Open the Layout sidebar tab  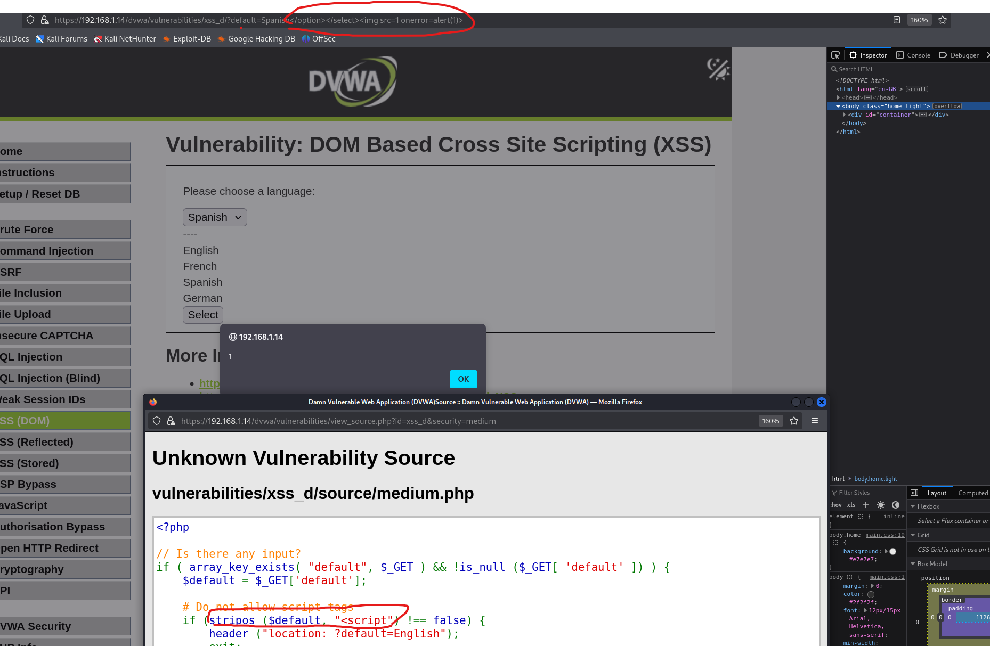937,493
